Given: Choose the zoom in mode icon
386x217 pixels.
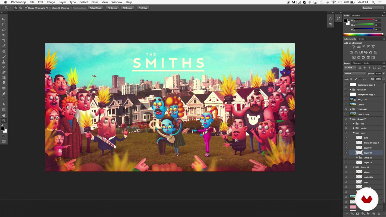Looking at the screenshot, I should pos(16,8).
